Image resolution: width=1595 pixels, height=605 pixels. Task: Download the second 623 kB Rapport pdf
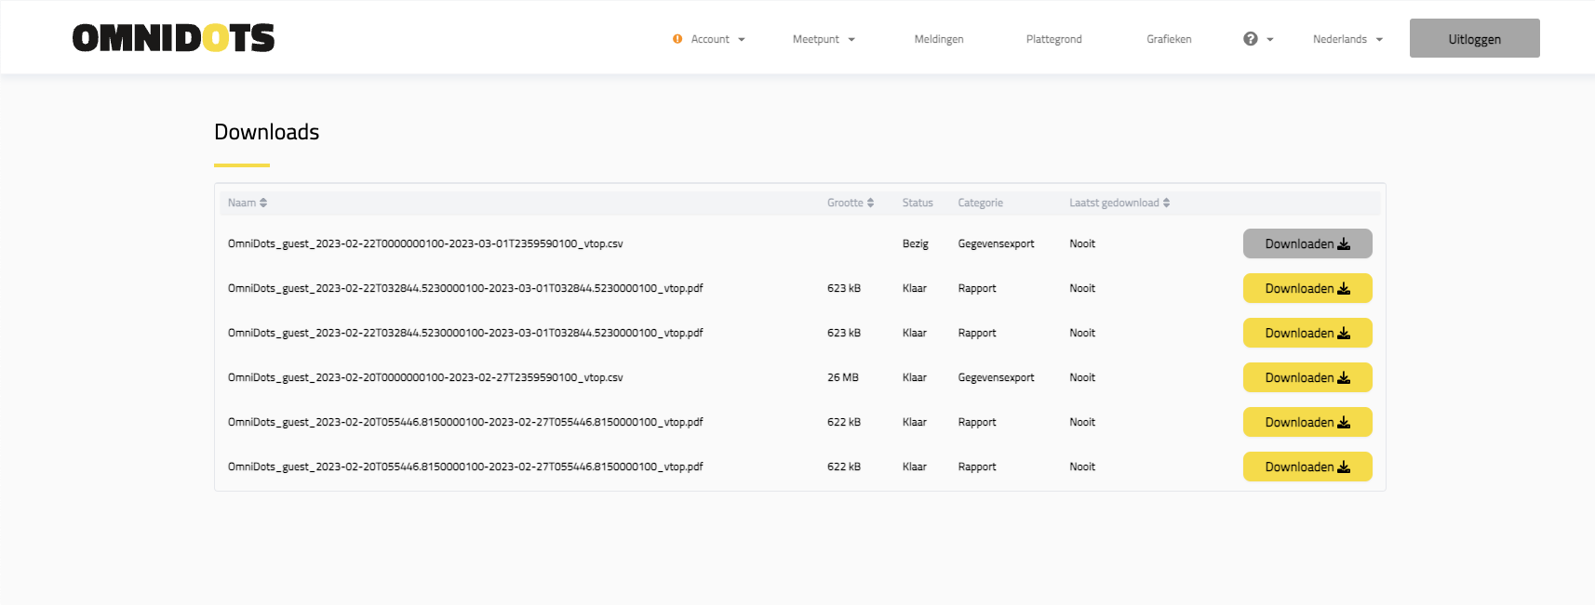1307,333
